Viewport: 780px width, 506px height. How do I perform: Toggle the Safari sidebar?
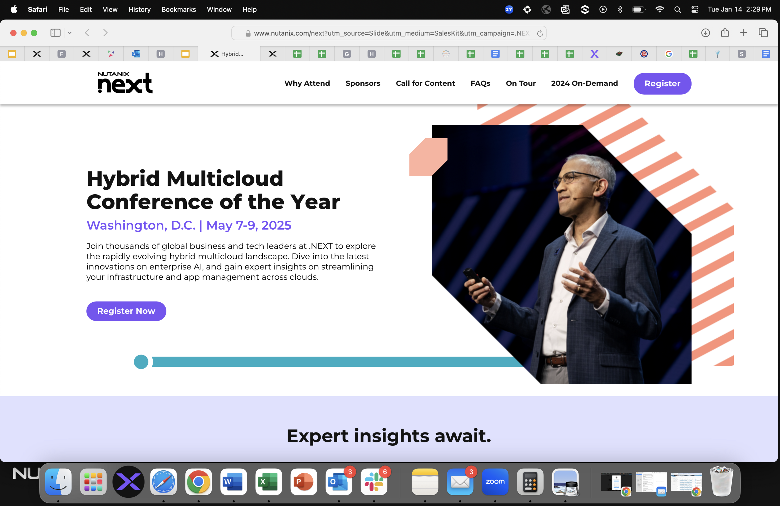[x=55, y=33]
